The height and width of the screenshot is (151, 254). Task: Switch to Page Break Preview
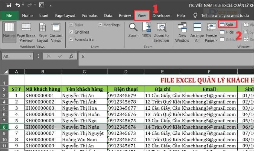point(26,32)
